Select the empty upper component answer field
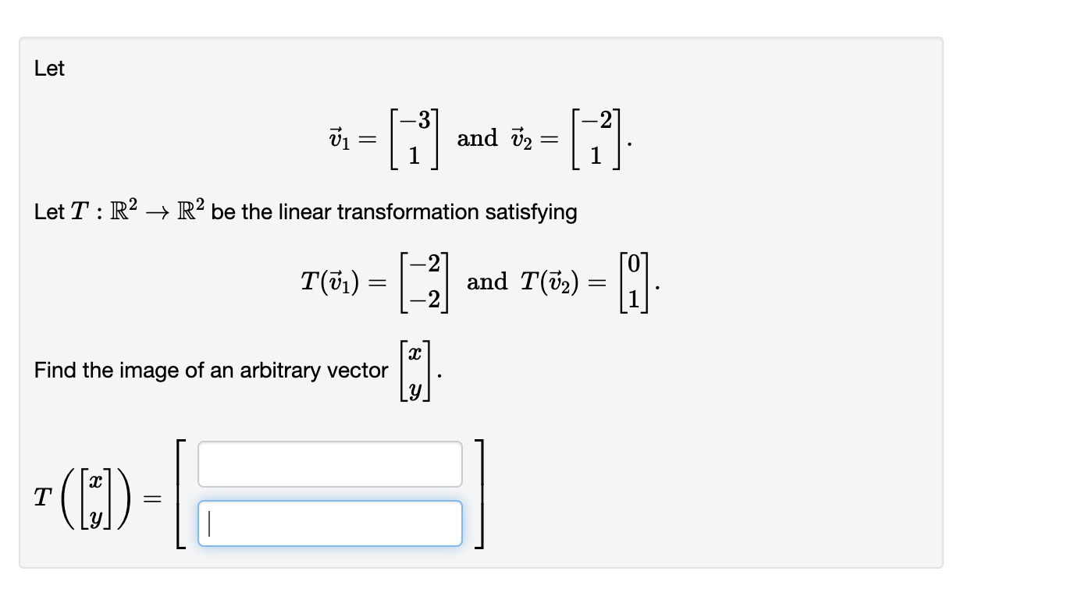Screen dimensions: 1071x596 329,464
